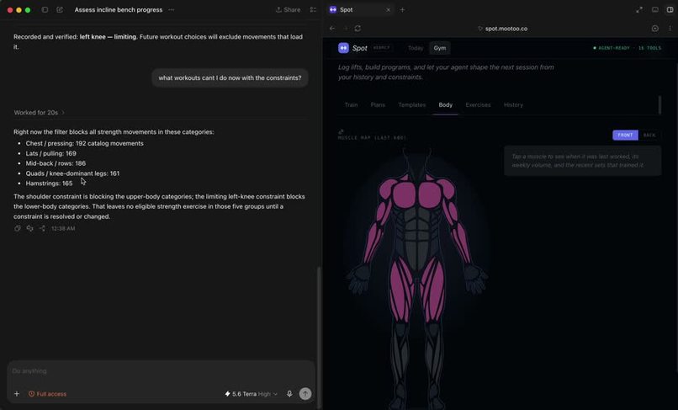Open the History tab
Image resolution: width=678 pixels, height=410 pixels.
[x=513, y=104]
